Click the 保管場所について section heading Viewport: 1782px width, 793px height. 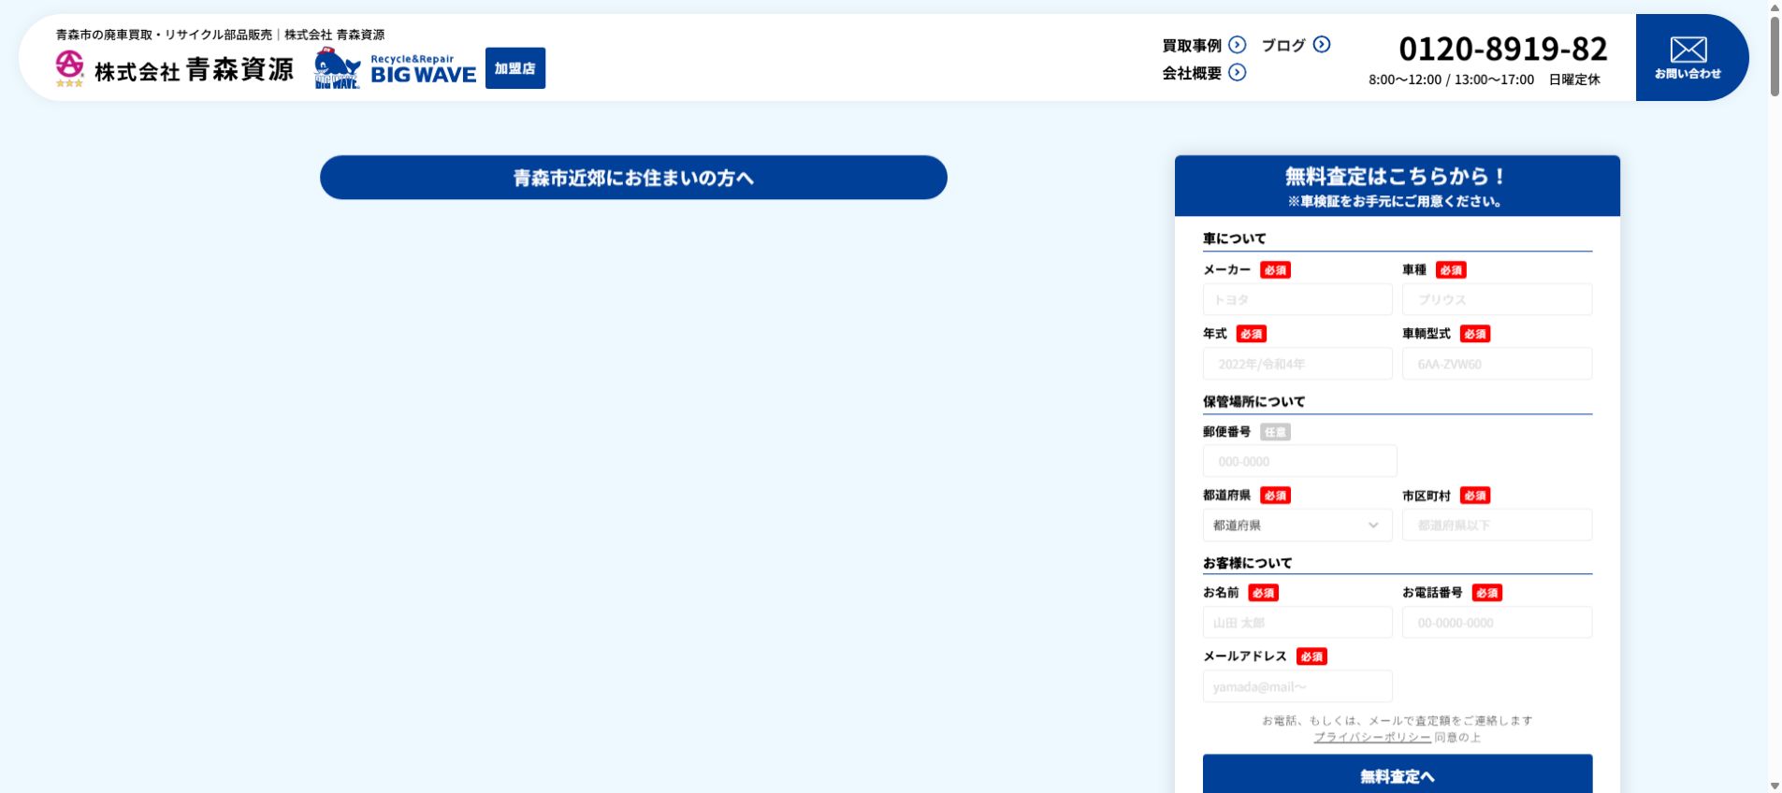coord(1253,401)
